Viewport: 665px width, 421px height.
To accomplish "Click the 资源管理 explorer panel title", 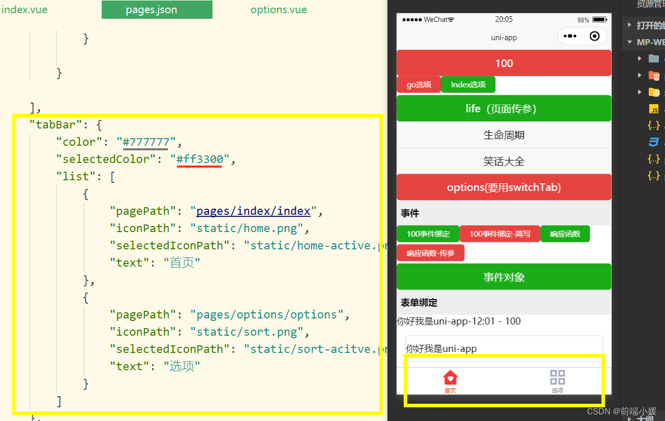I will click(651, 4).
